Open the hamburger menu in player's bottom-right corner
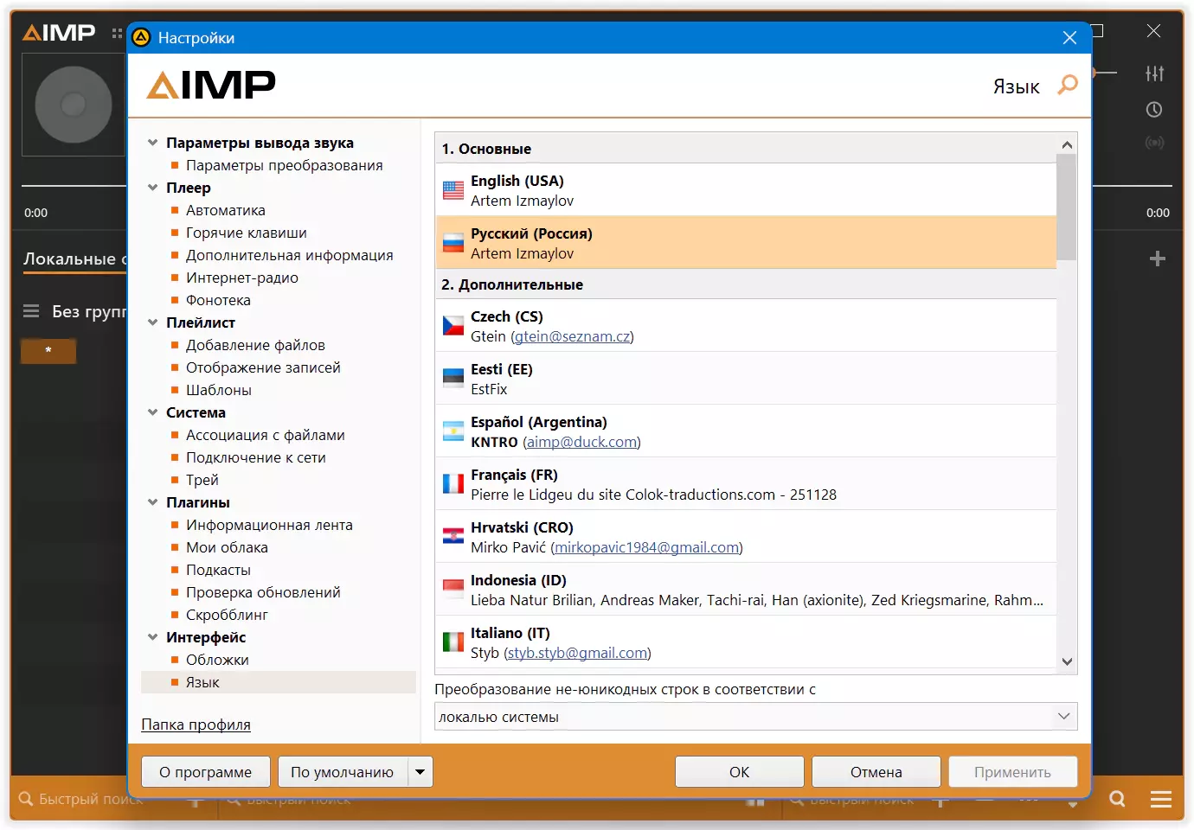Image resolution: width=1194 pixels, height=830 pixels. click(x=1161, y=800)
